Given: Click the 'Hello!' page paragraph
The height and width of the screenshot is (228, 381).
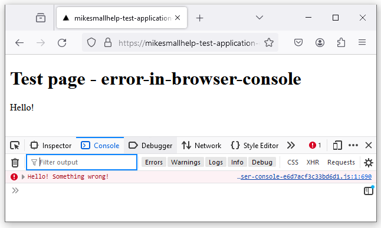Looking at the screenshot, I should coord(22,107).
